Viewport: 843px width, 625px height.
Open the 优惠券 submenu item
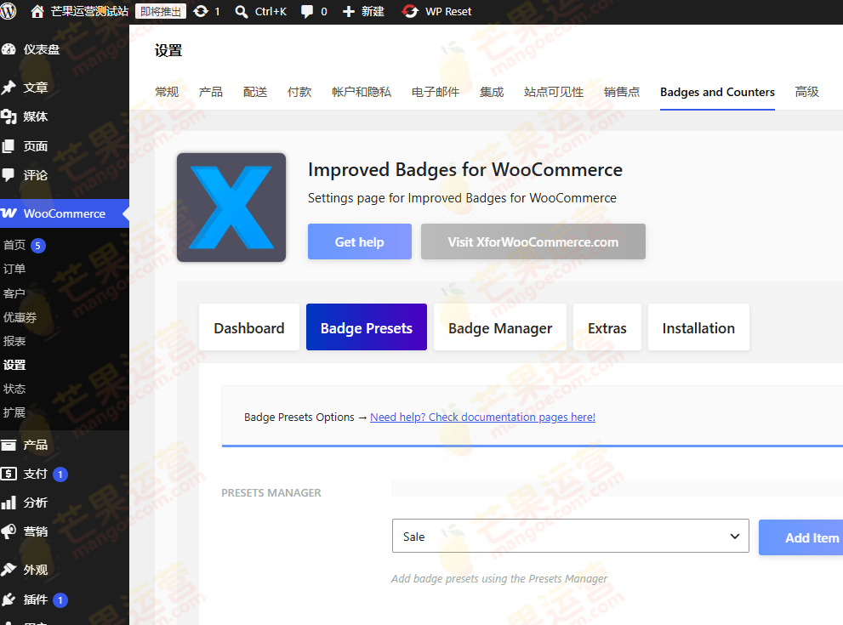(20, 317)
